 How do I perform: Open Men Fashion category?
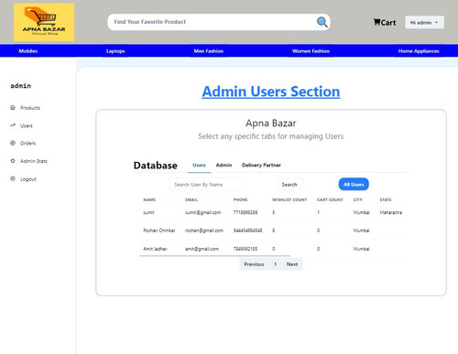tap(209, 51)
